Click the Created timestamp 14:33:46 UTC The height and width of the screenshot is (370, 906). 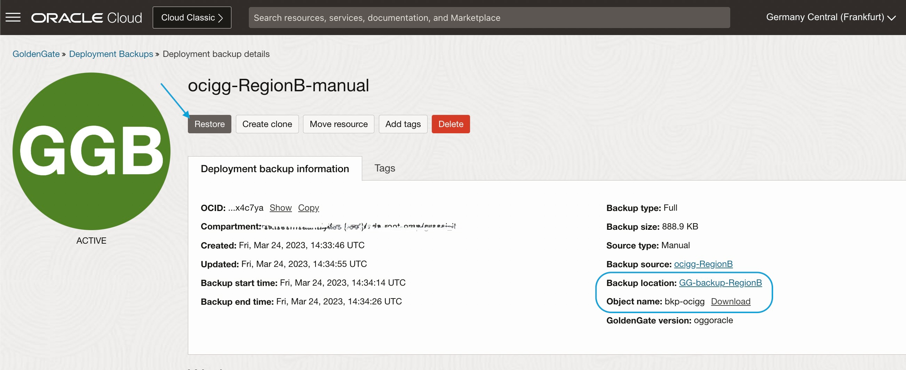[x=301, y=245]
